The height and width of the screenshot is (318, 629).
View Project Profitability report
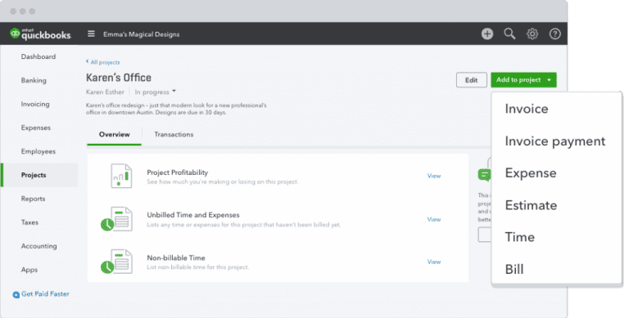click(434, 176)
